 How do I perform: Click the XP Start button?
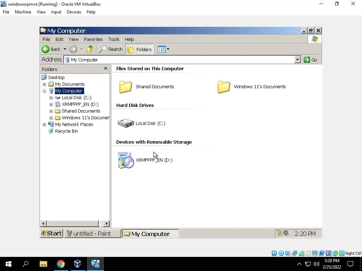52,234
